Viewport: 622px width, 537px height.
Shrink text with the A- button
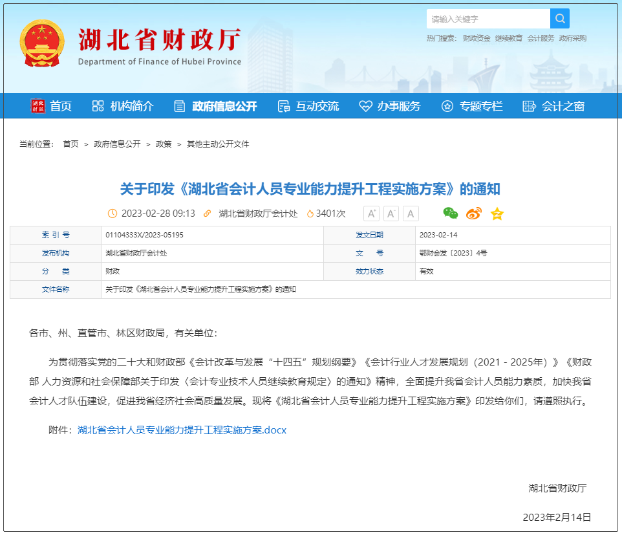click(391, 213)
